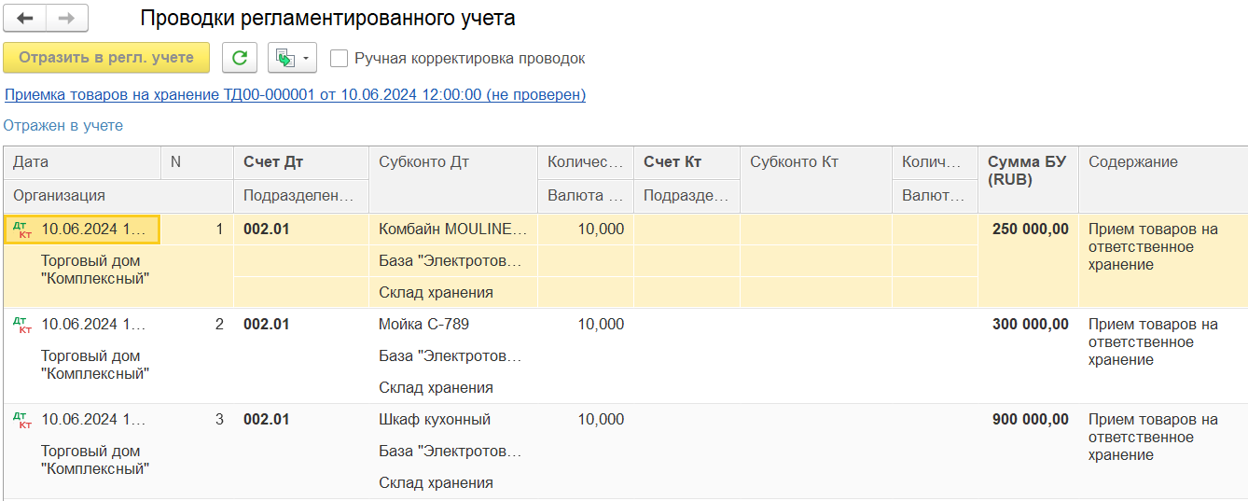Click the Дт/Кт icon in entry row 2
Screen dimensions: 1248x501
24,325
